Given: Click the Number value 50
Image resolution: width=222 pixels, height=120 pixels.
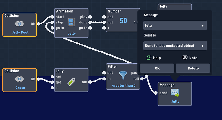Looking at the screenshot, I should coord(123,21).
